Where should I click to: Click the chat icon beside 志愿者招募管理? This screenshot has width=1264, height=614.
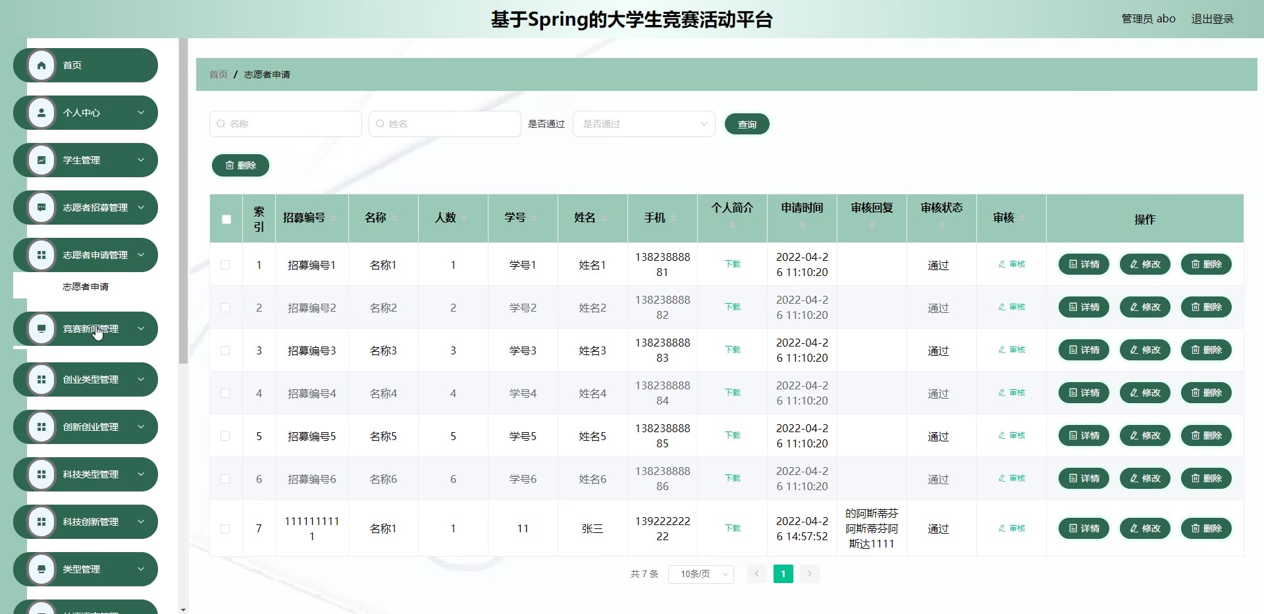pyautogui.click(x=41, y=208)
